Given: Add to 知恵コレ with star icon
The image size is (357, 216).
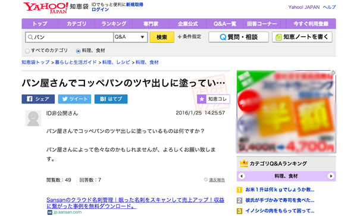Looking at the screenshot, I should tap(214, 99).
